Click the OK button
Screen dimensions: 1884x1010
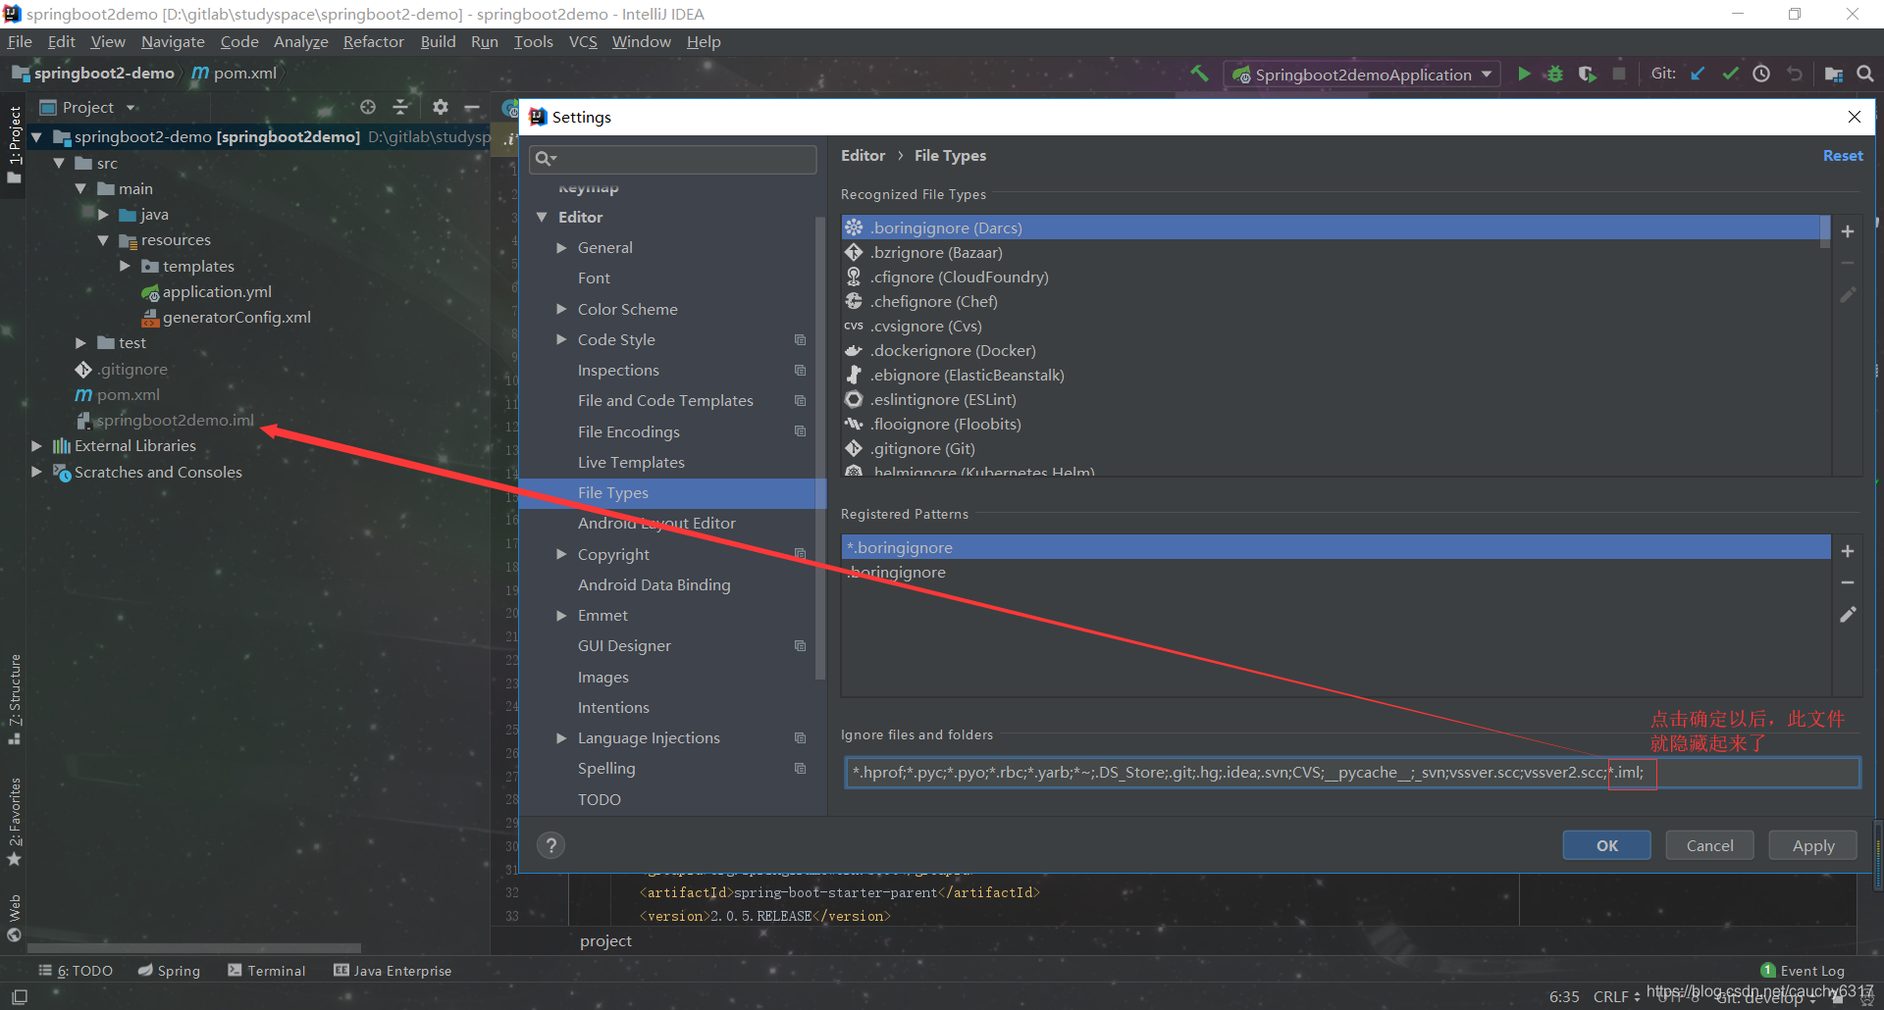click(1606, 845)
